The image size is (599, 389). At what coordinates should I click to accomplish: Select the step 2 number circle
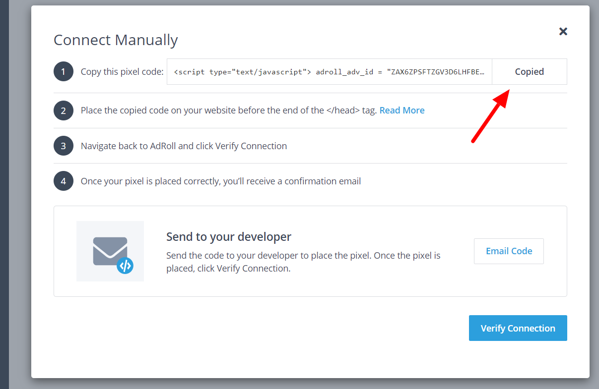64,111
